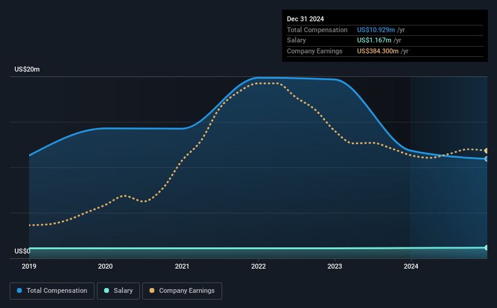Click the US$0 y-axis label
497x308 pixels.
point(22,251)
